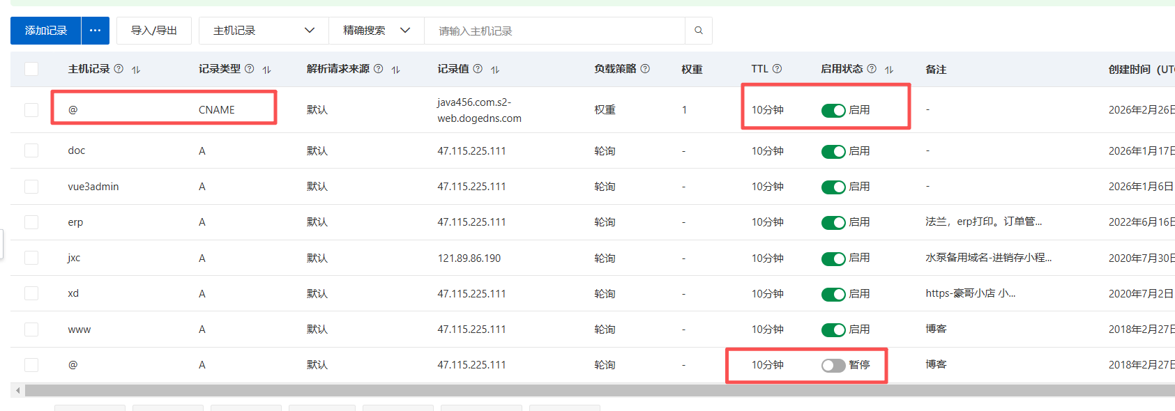Click the 添加记录 button
Screen dimensions: 1175x411
tap(46, 31)
